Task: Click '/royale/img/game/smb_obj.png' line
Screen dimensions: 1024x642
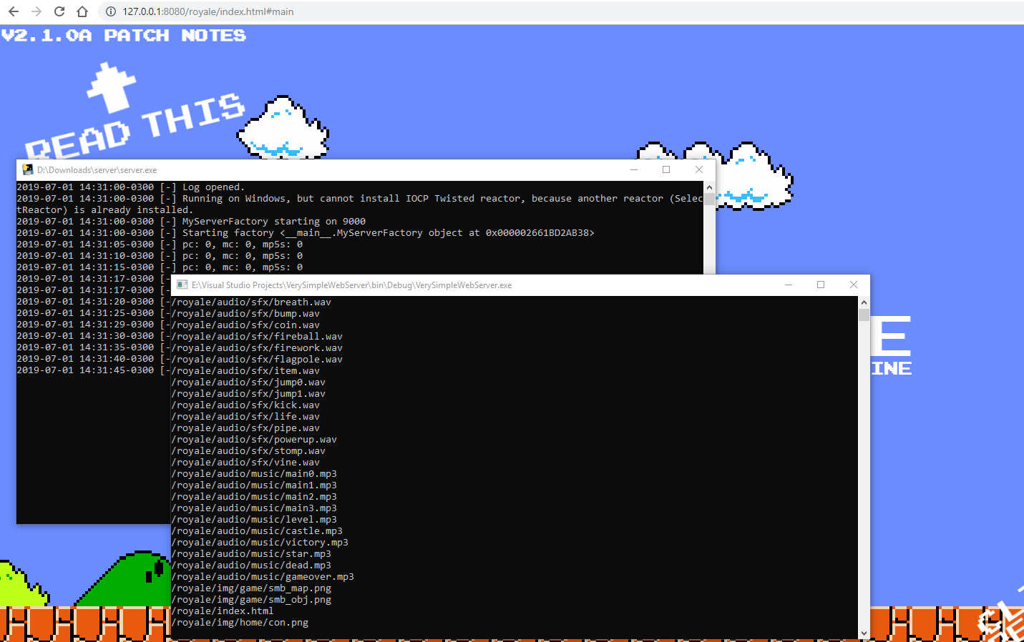Action: [x=251, y=600]
